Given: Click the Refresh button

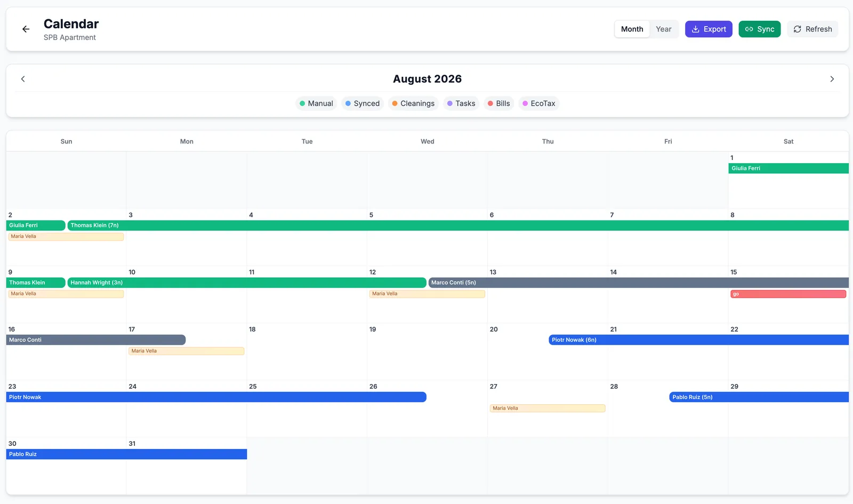Looking at the screenshot, I should click(x=812, y=29).
